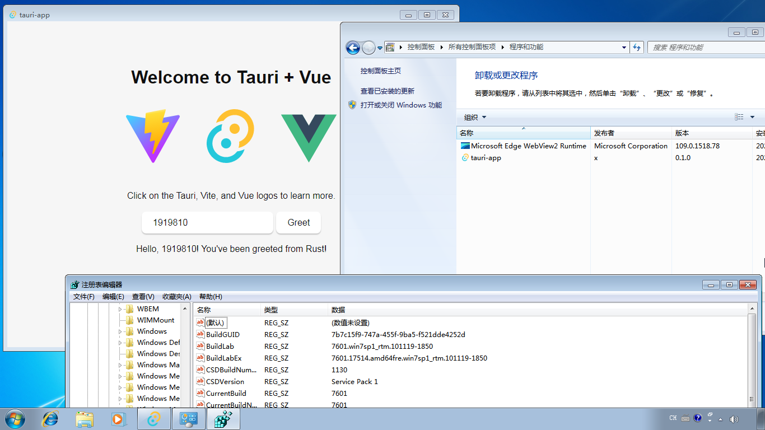
Task: Expand the Windows Def registry key
Action: coord(120,343)
